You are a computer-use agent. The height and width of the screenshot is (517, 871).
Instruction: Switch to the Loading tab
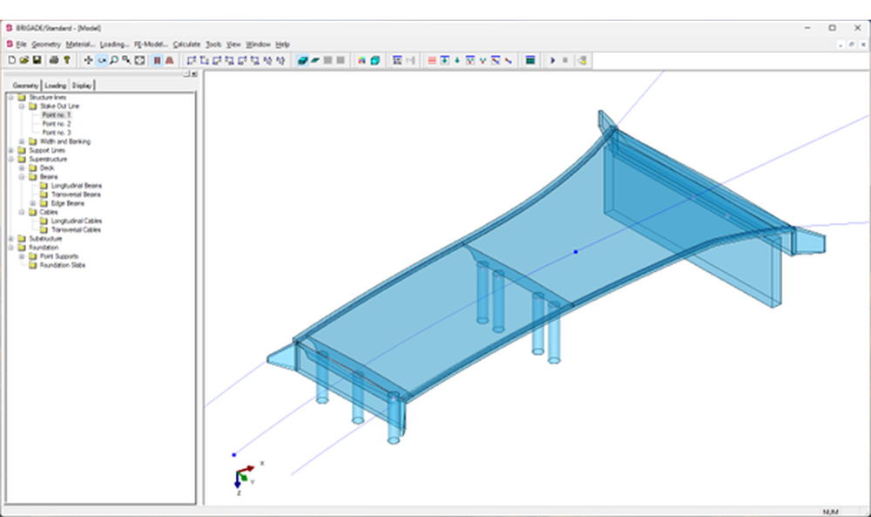[55, 85]
